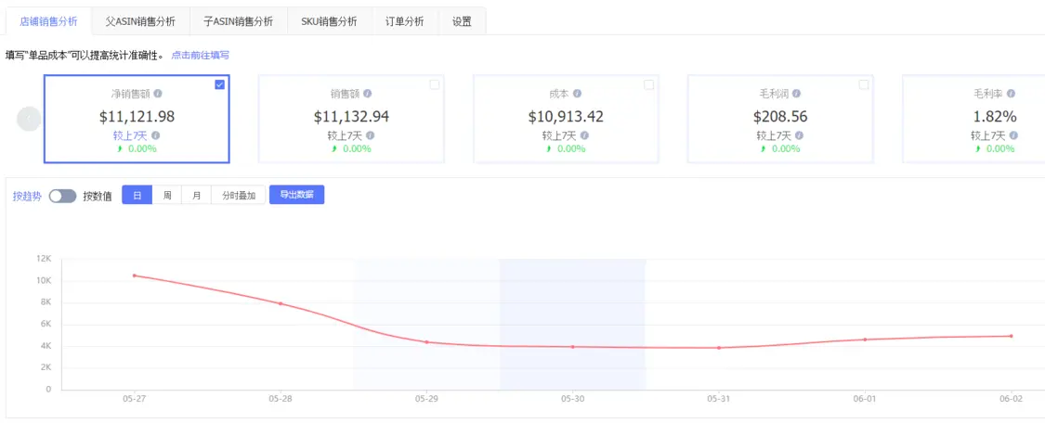The width and height of the screenshot is (1045, 423).
Task: Follow the 点击前往填写 link
Action: [x=200, y=56]
